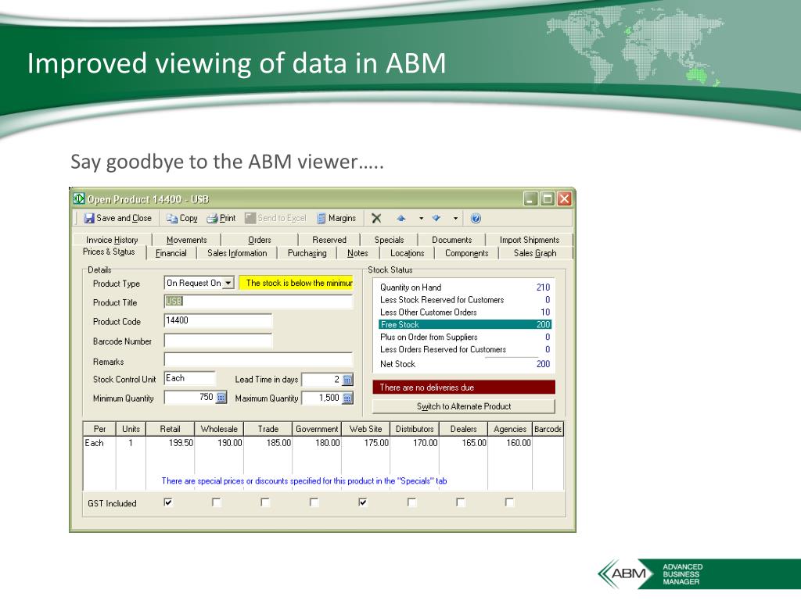Open the Purchasing tab

[307, 253]
